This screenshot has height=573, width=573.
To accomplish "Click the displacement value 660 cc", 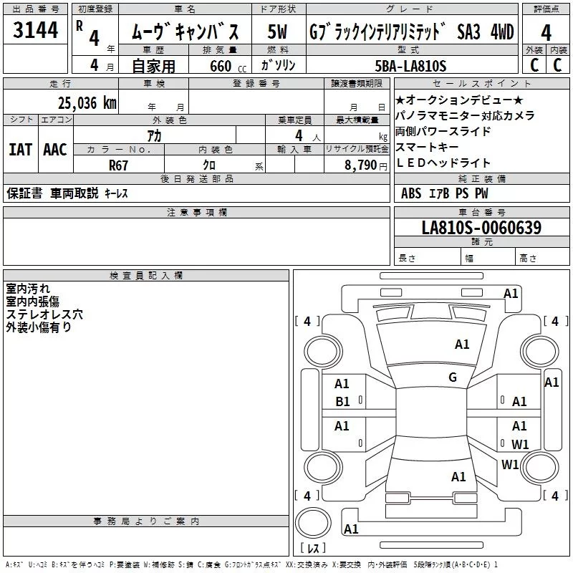I will tap(228, 66).
